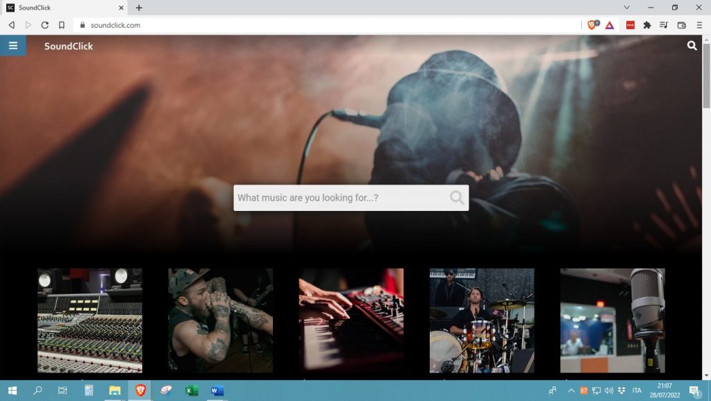This screenshot has height=401, width=711.
Task: Click the search magnifier icon top right
Action: point(692,46)
